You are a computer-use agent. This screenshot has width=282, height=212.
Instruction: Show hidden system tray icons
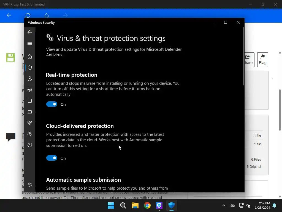(x=224, y=205)
